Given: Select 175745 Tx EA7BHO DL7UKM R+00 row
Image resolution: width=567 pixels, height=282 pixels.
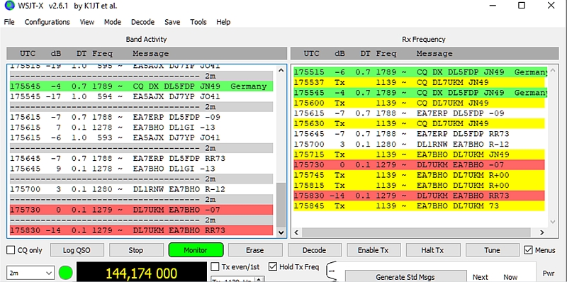Looking at the screenshot, I should pyautogui.click(x=419, y=175).
